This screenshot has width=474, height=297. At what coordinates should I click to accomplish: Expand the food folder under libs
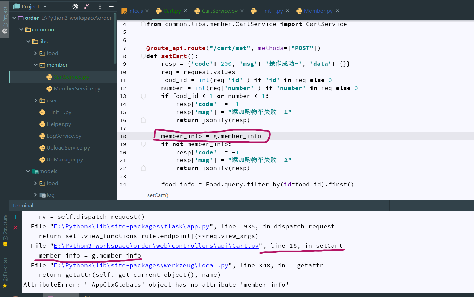[35, 53]
